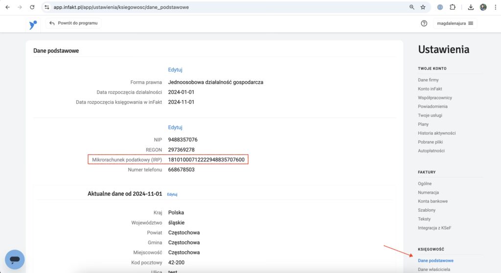Click the browser back arrow
This screenshot has height=273, width=501.
[x=7, y=7]
